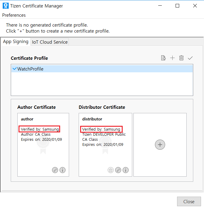Edit the distributor certificate
Image resolution: width=204 pixels, height=208 pixels.
[118, 170]
